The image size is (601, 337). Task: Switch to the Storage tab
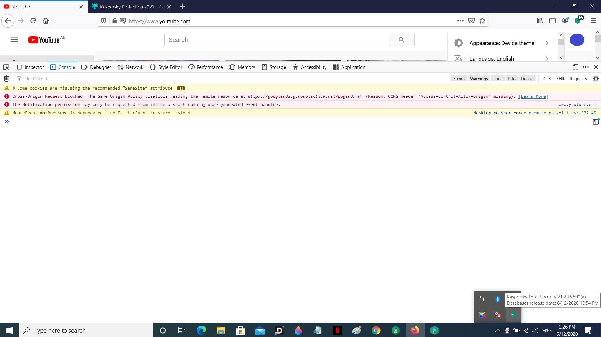pyautogui.click(x=274, y=67)
